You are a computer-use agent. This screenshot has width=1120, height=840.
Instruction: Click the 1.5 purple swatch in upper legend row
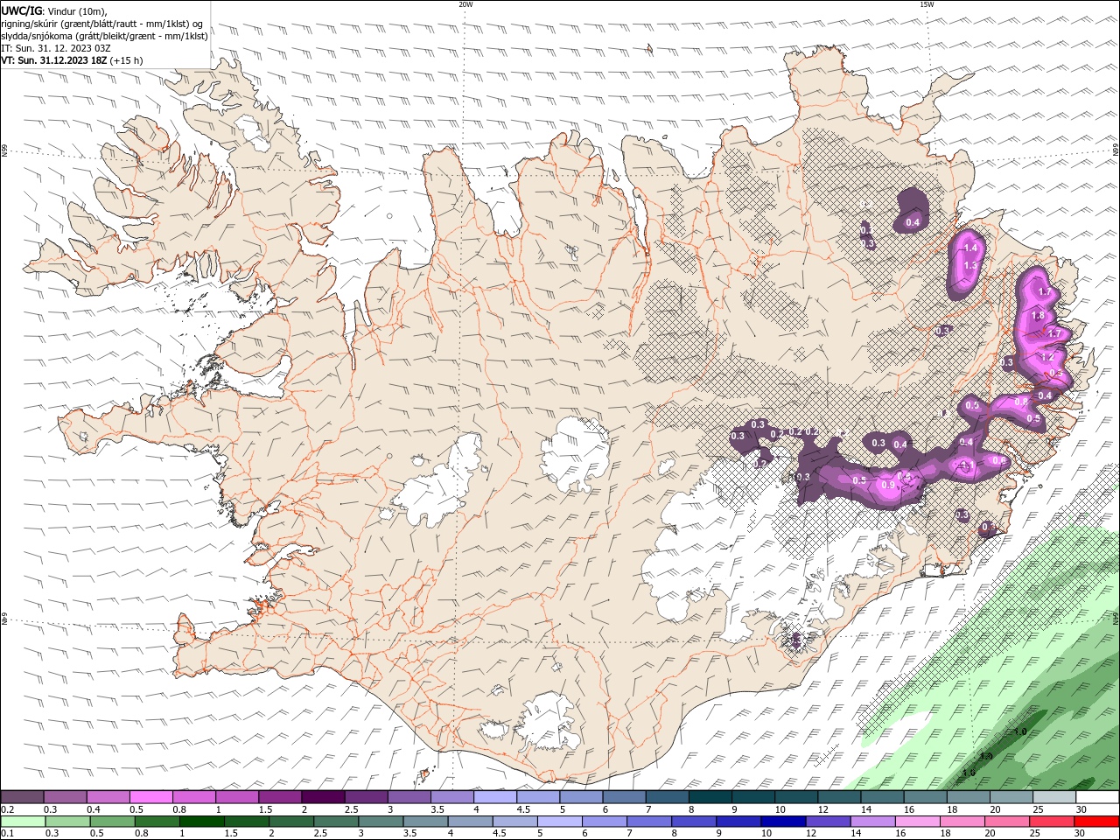tap(280, 796)
